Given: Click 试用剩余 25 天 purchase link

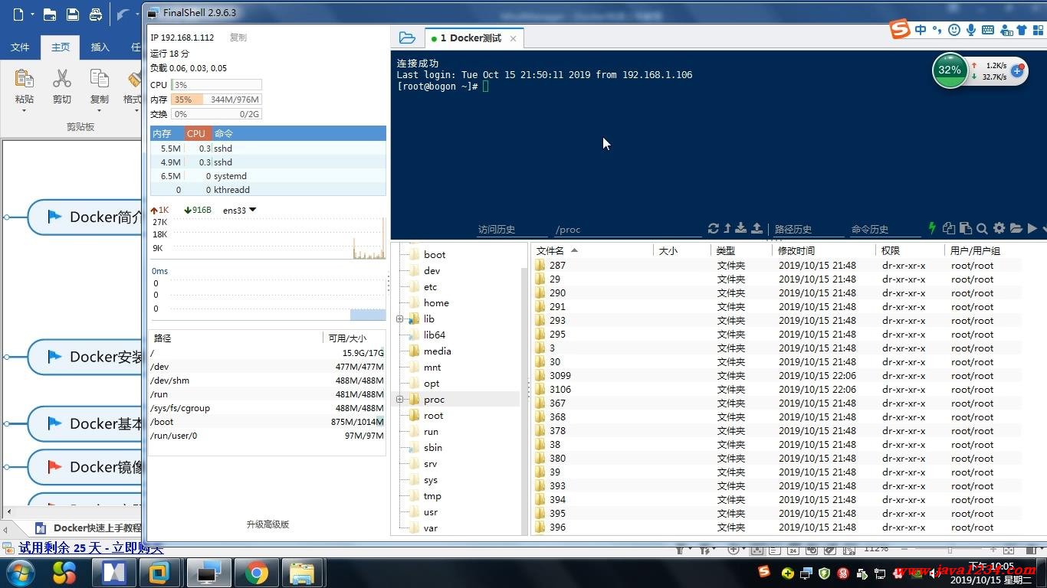Looking at the screenshot, I should pyautogui.click(x=91, y=548).
